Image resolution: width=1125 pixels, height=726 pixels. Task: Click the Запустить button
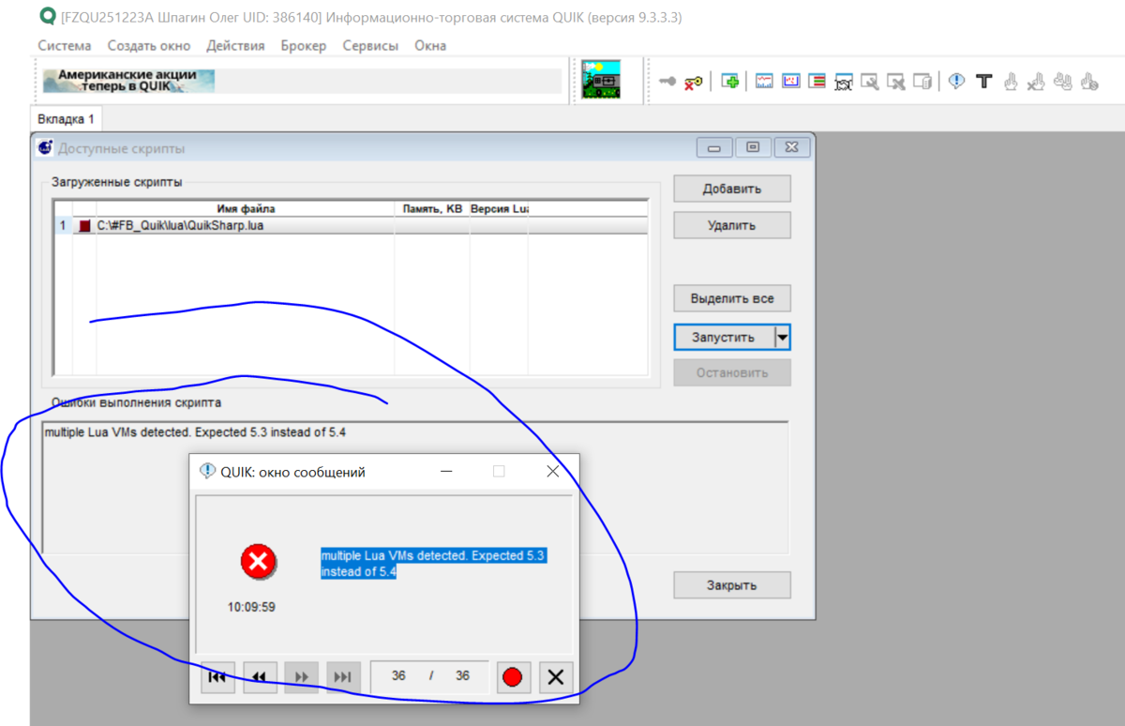click(x=723, y=337)
